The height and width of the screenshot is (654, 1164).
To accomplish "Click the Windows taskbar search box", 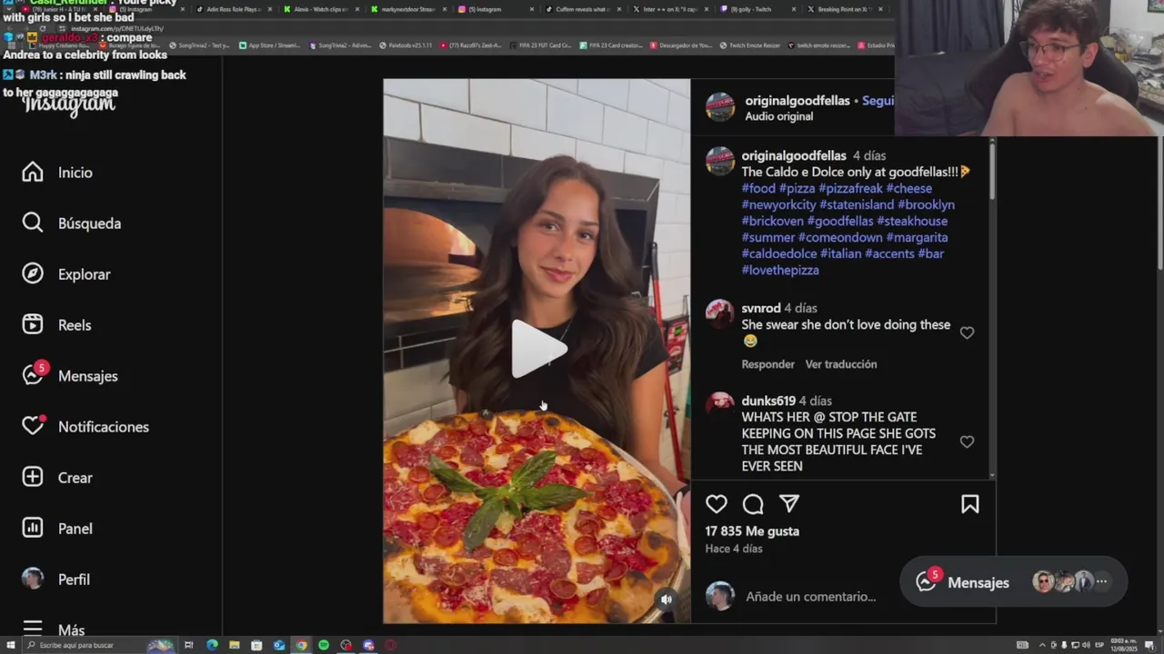I will (x=98, y=645).
